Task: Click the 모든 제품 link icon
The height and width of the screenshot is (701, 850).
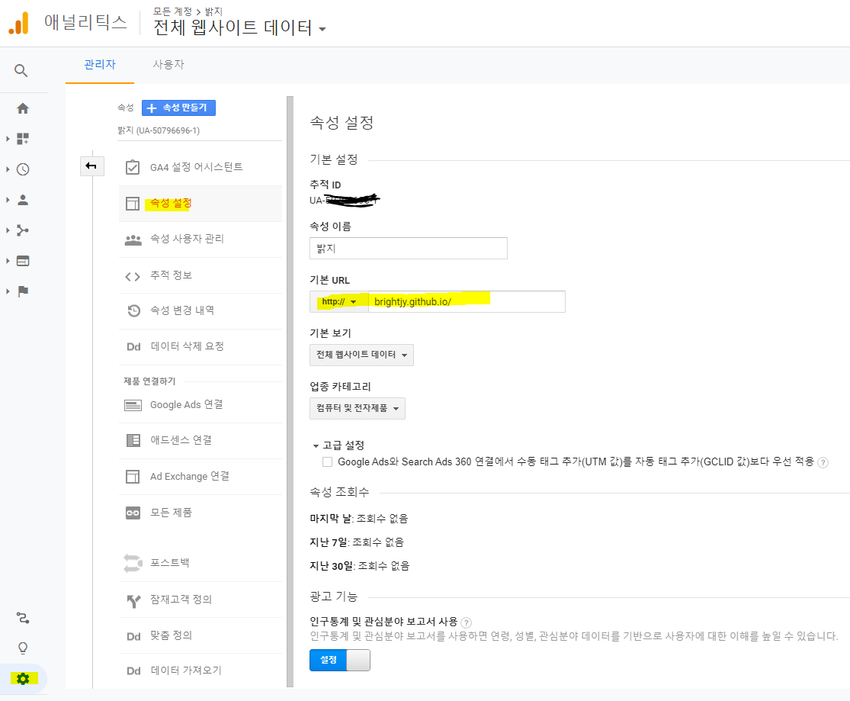Action: point(133,513)
